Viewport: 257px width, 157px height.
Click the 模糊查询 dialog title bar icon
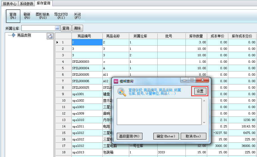(x=116, y=81)
